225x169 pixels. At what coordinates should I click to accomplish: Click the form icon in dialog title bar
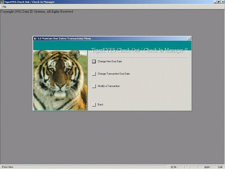coord(35,38)
